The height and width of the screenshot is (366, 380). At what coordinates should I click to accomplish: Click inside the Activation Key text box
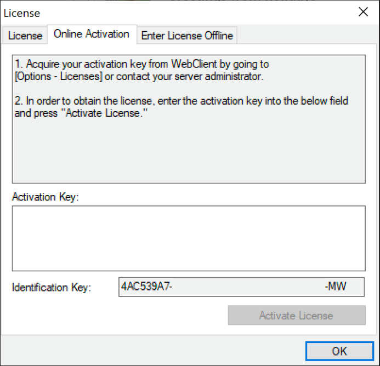click(188, 238)
